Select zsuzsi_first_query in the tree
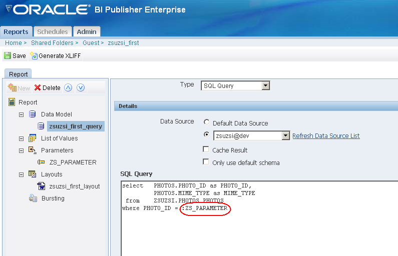This screenshot has width=398, height=256. tap(76, 126)
